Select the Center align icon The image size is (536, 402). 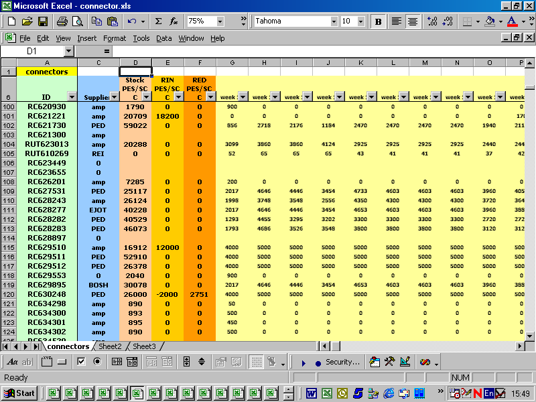413,21
